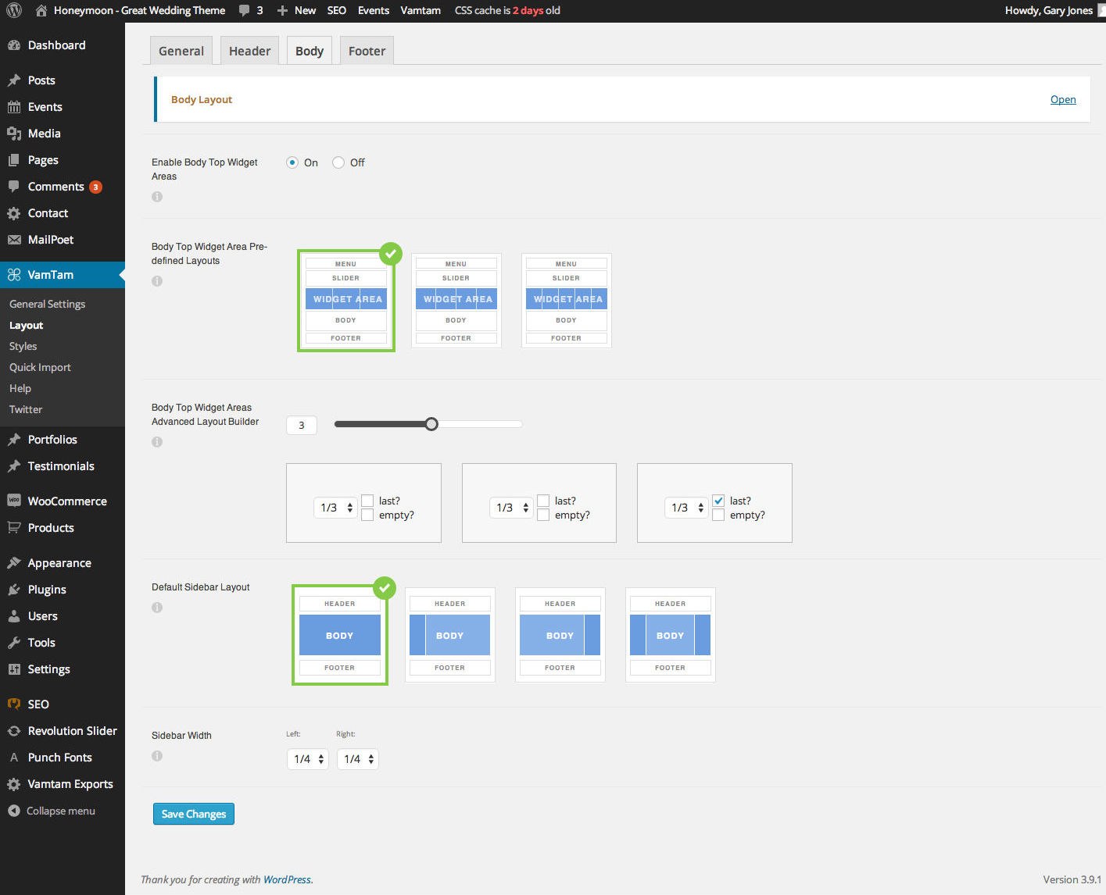Uncheck 'last?' in the third column box
The image size is (1106, 895).
[718, 501]
